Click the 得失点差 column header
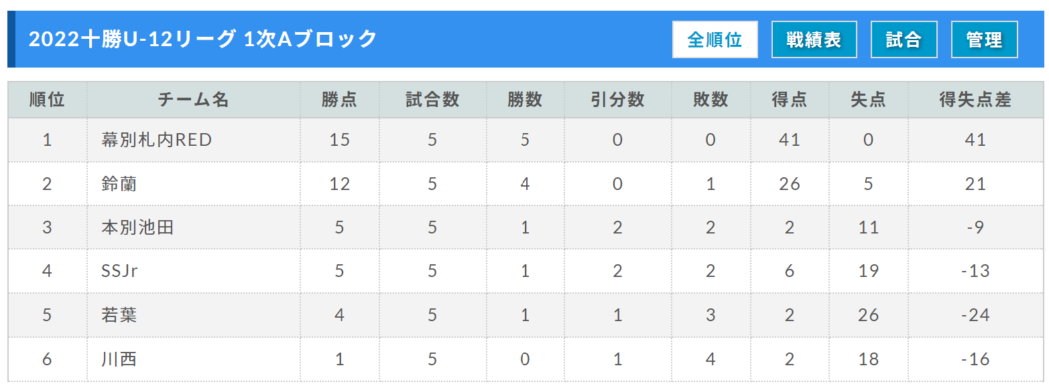This screenshot has height=388, width=1049. [x=975, y=100]
